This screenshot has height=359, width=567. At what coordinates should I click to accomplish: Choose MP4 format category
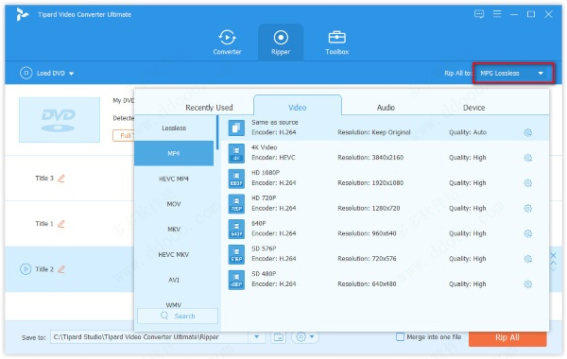pos(174,153)
